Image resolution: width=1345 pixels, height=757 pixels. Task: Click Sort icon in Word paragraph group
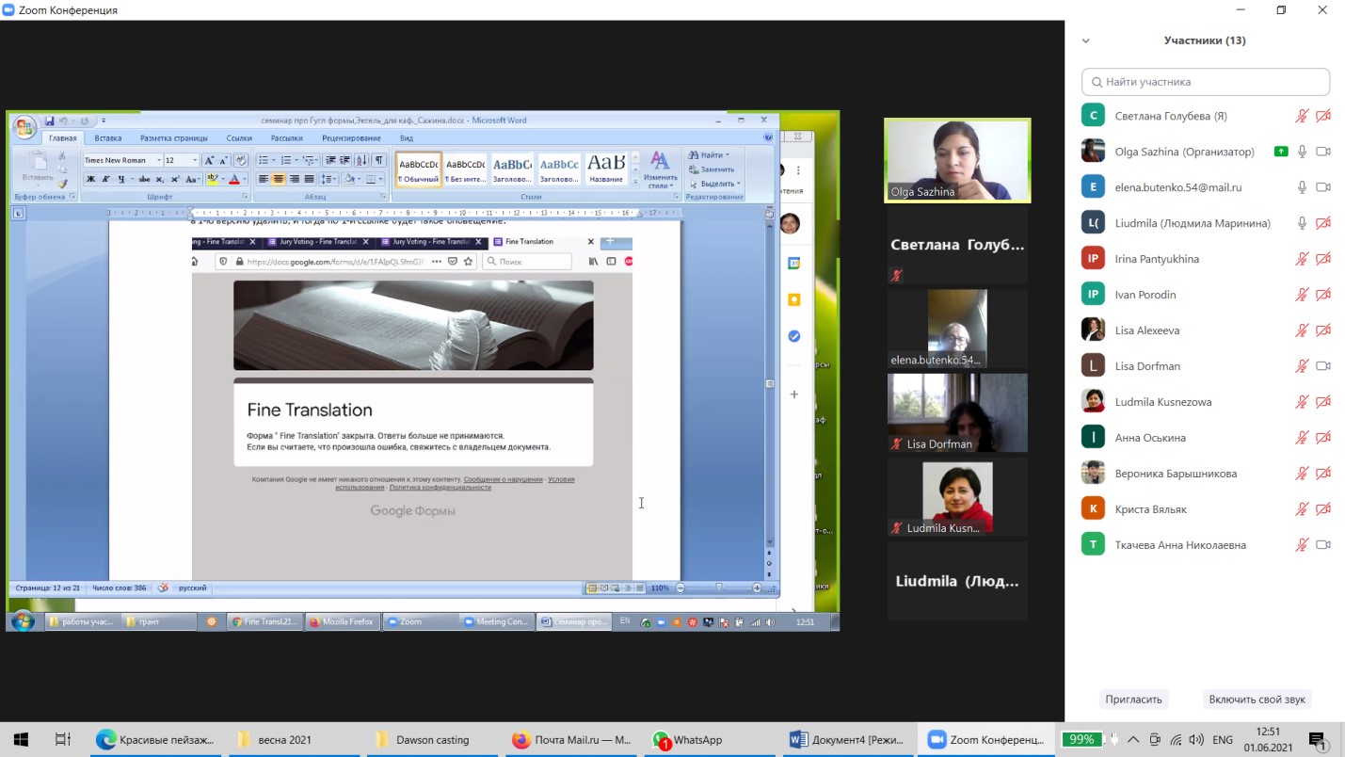pyautogui.click(x=361, y=160)
